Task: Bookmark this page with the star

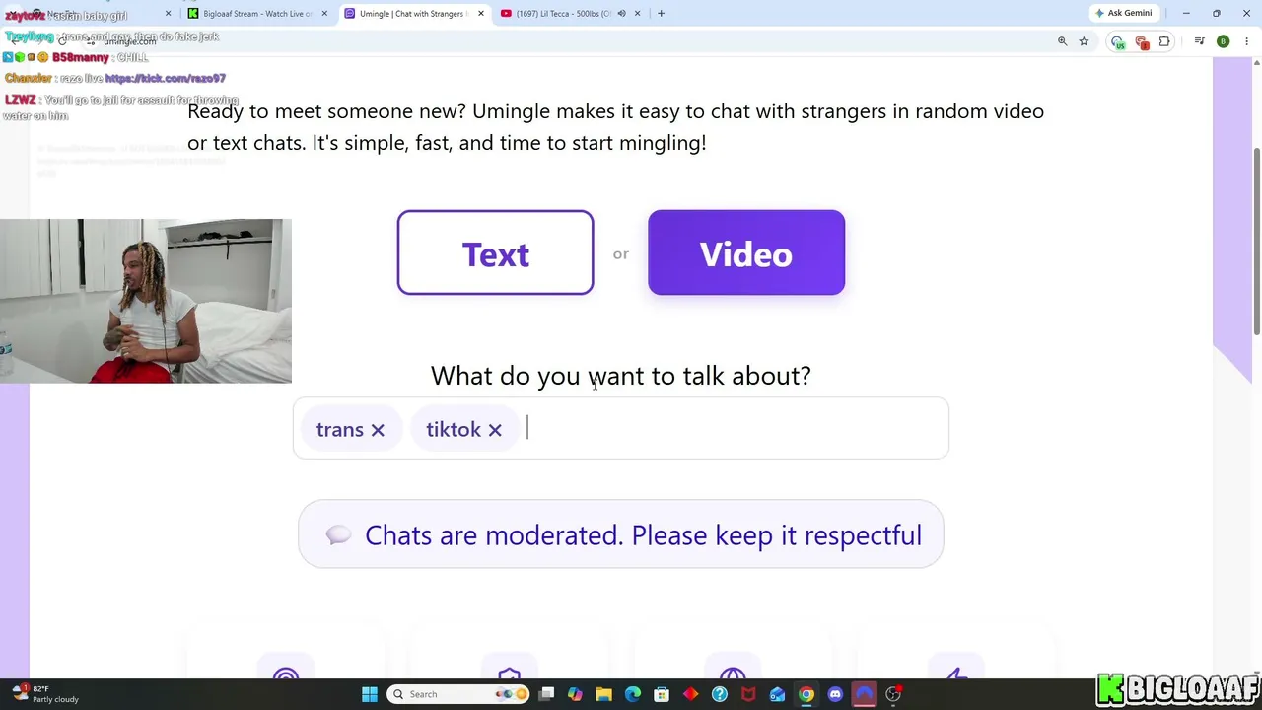Action: click(1084, 41)
